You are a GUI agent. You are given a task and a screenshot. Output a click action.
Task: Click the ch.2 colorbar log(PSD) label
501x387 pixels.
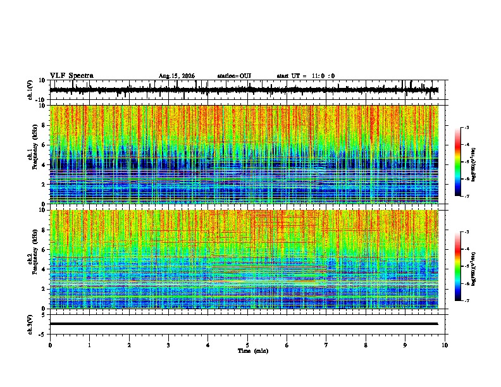pos(473,269)
